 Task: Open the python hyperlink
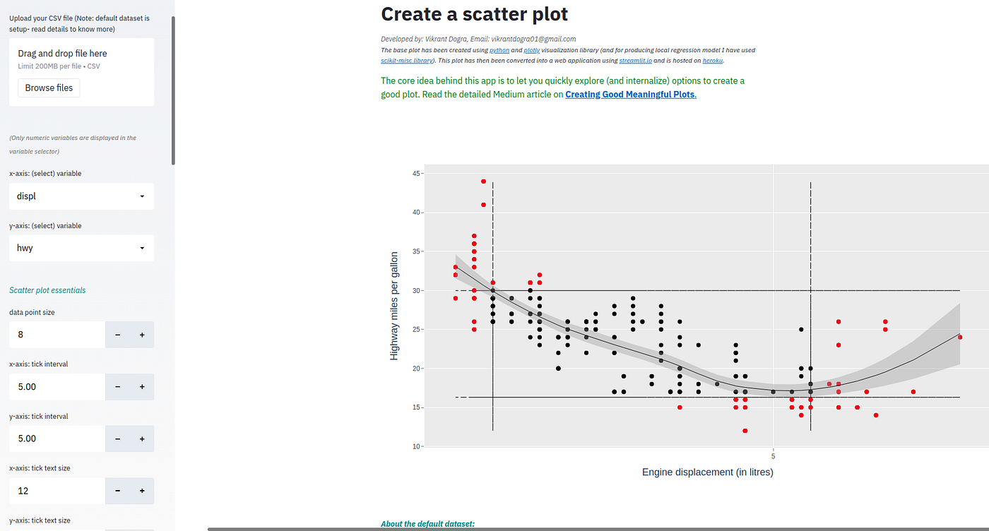click(x=499, y=50)
